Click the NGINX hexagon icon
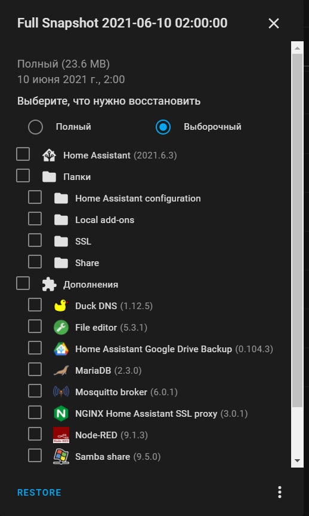 pyautogui.click(x=61, y=413)
